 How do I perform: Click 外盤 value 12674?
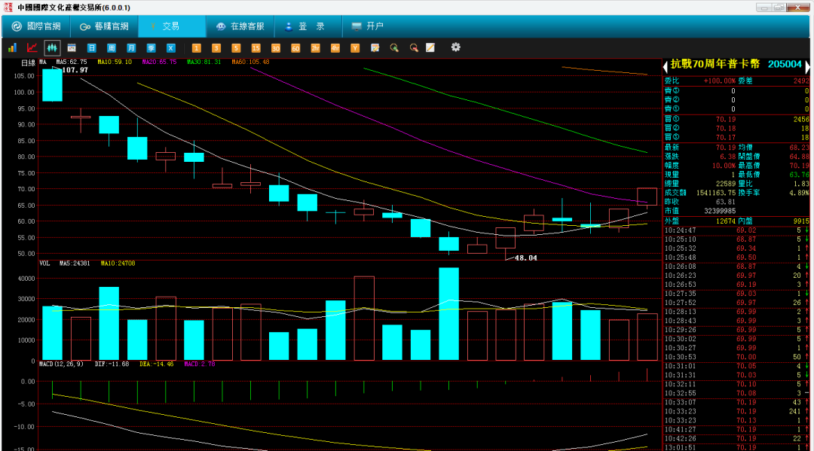pyautogui.click(x=726, y=221)
